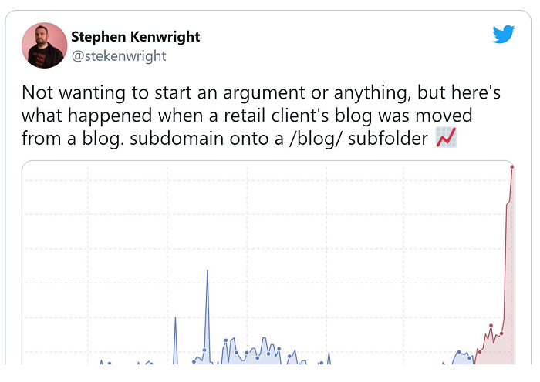540x382 pixels.
Task: Open Stephen Kenwright's profile avatar
Action: pyautogui.click(x=45, y=45)
